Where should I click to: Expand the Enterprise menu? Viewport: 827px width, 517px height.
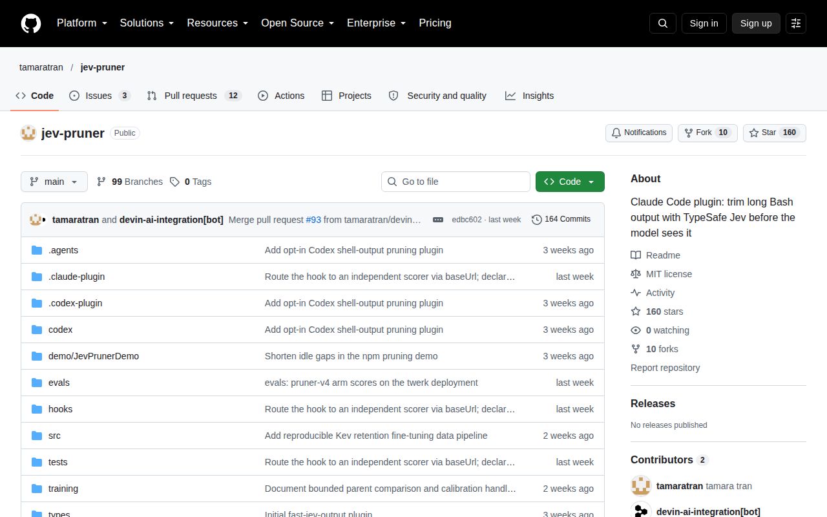[376, 23]
